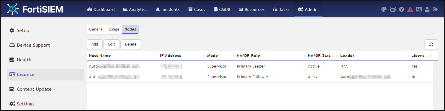Open IP Address column options handle
Screen dimensions: 445x111
(x=204, y=55)
